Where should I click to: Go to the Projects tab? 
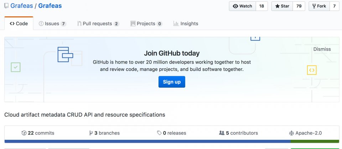tap(146, 23)
